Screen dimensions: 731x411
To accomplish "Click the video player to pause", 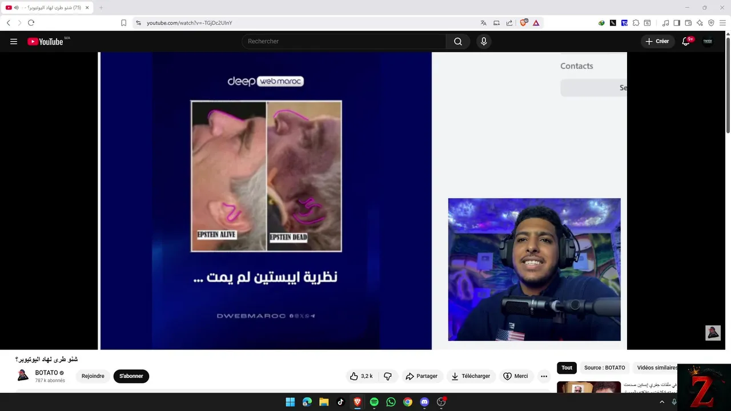I will tap(363, 201).
